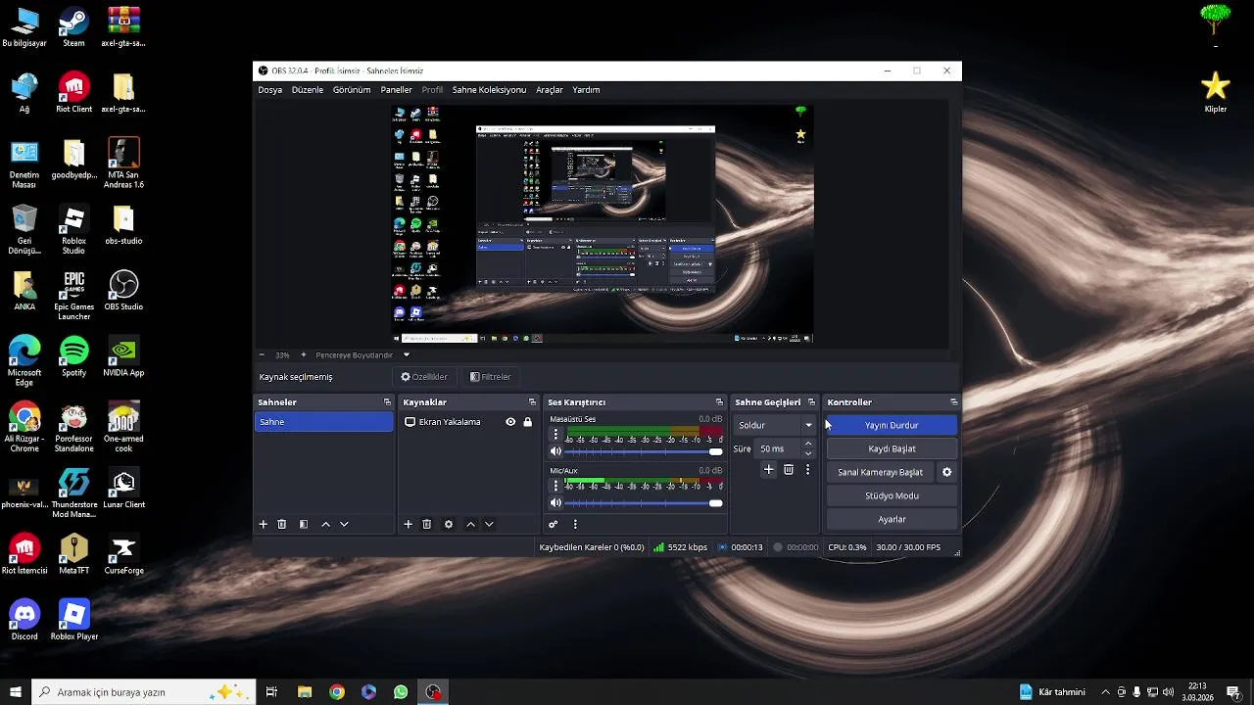Click Yayını Durdur to stop streaming

pyautogui.click(x=892, y=425)
